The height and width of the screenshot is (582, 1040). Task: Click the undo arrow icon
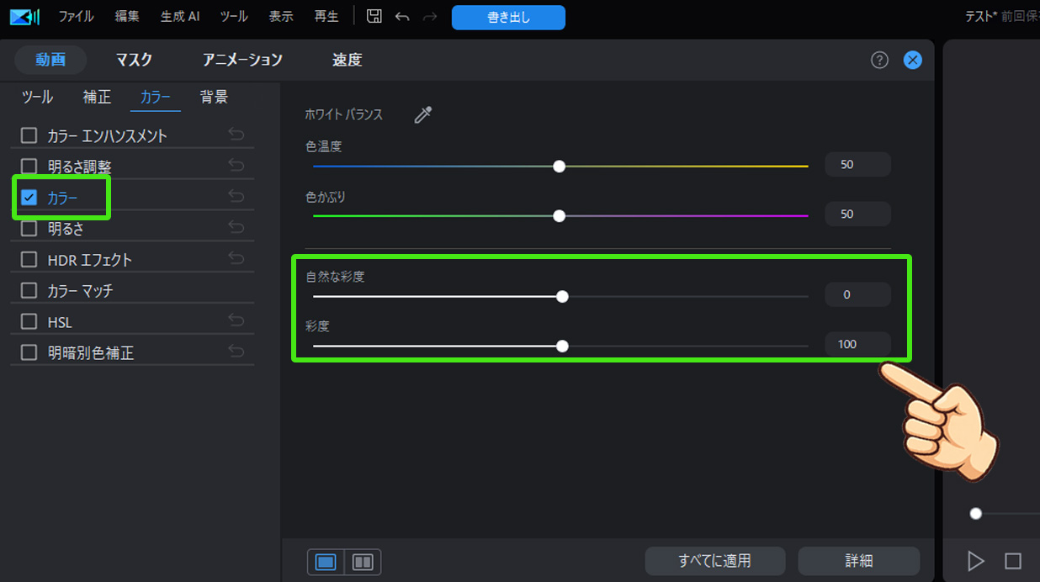[x=402, y=15]
